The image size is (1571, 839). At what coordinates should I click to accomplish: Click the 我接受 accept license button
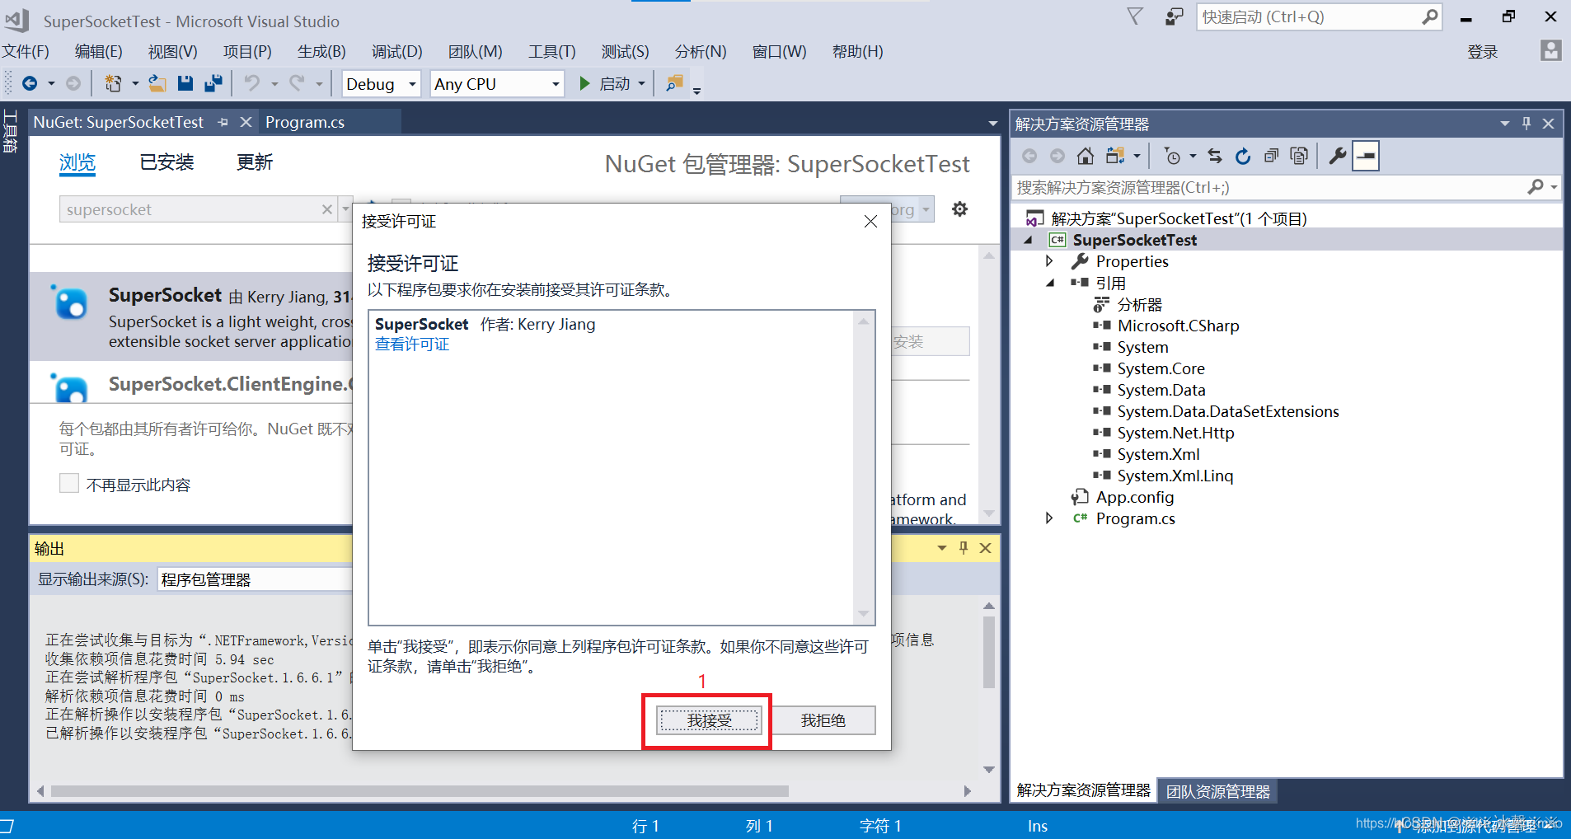click(707, 719)
